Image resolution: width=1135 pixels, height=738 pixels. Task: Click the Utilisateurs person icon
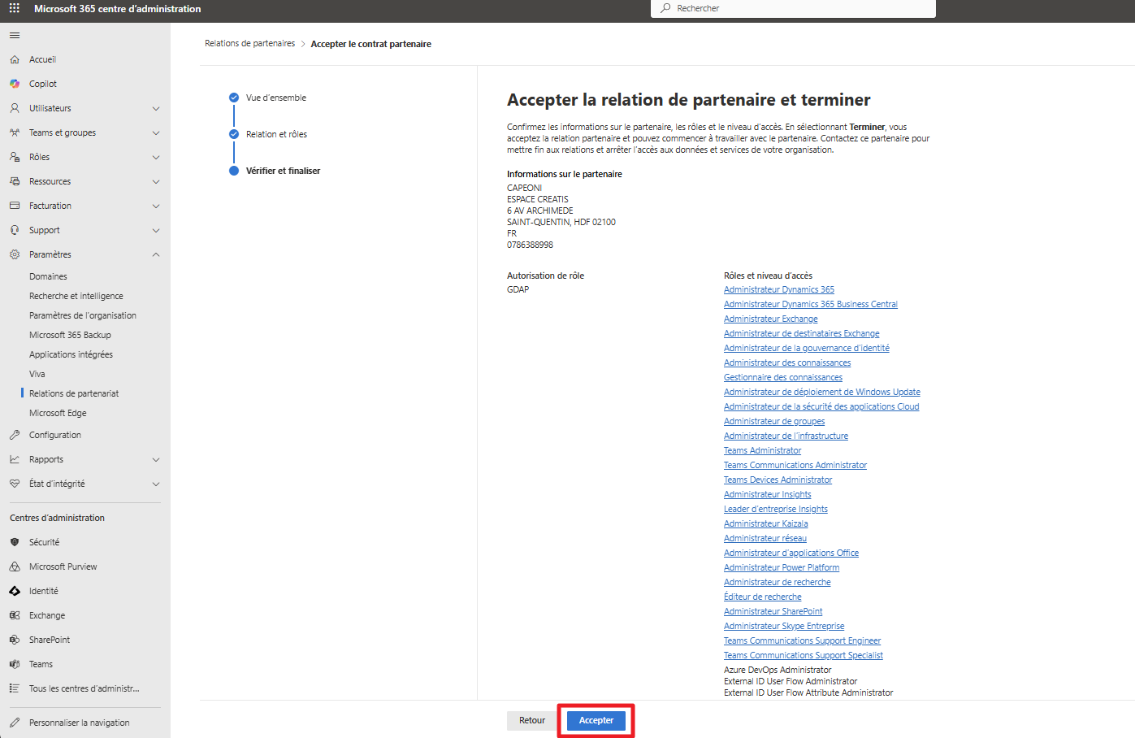(15, 108)
